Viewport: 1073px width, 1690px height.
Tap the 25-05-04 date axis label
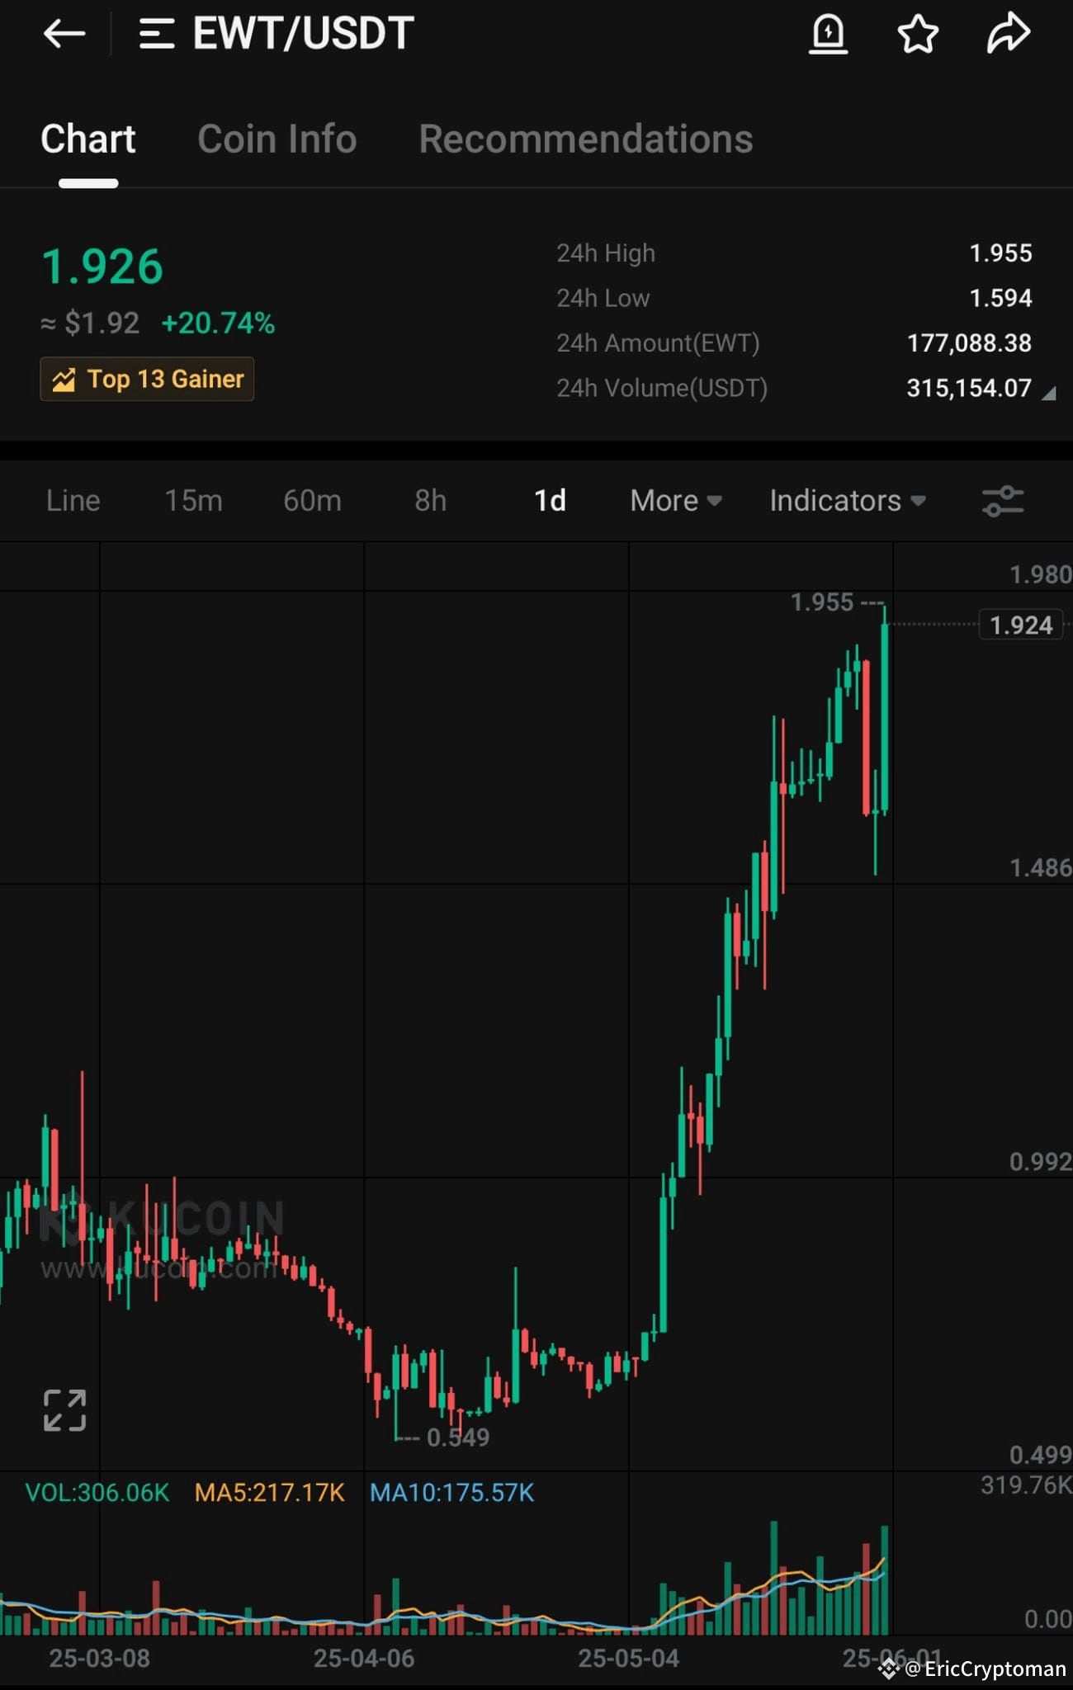click(629, 1659)
